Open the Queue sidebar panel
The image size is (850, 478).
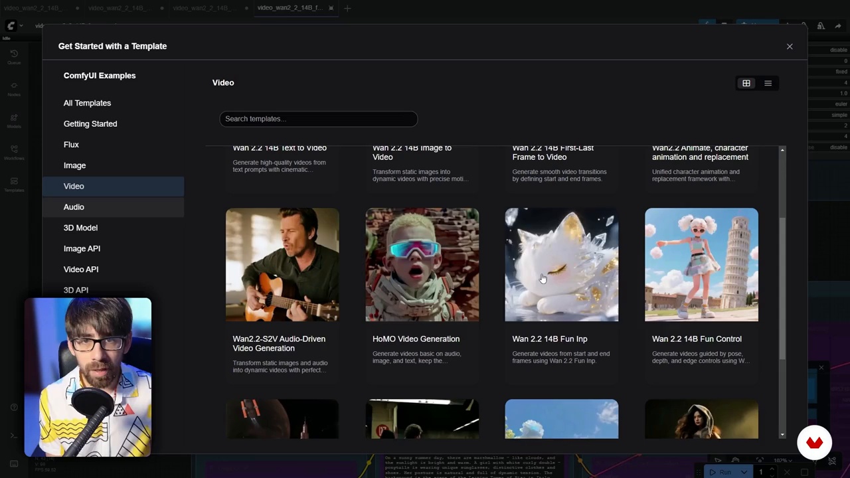(x=14, y=56)
